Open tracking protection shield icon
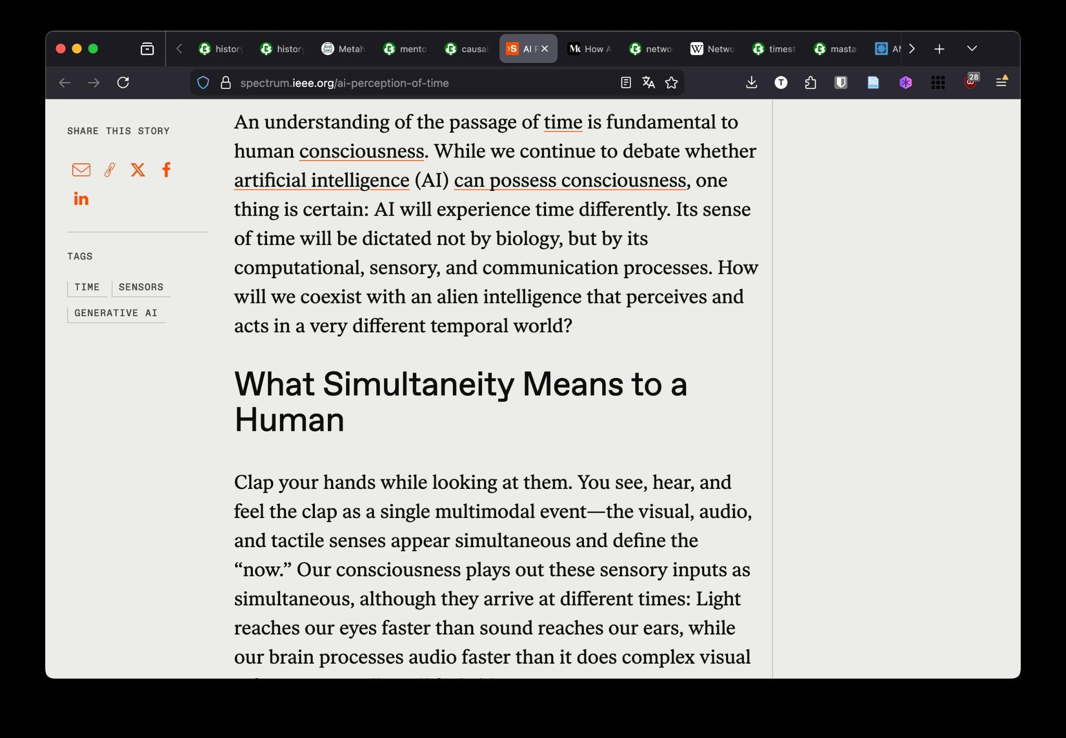 click(x=203, y=83)
